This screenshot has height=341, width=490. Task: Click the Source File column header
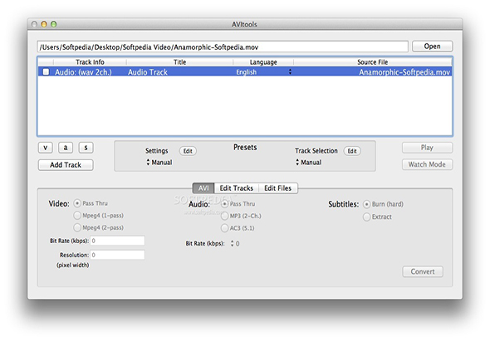(373, 62)
